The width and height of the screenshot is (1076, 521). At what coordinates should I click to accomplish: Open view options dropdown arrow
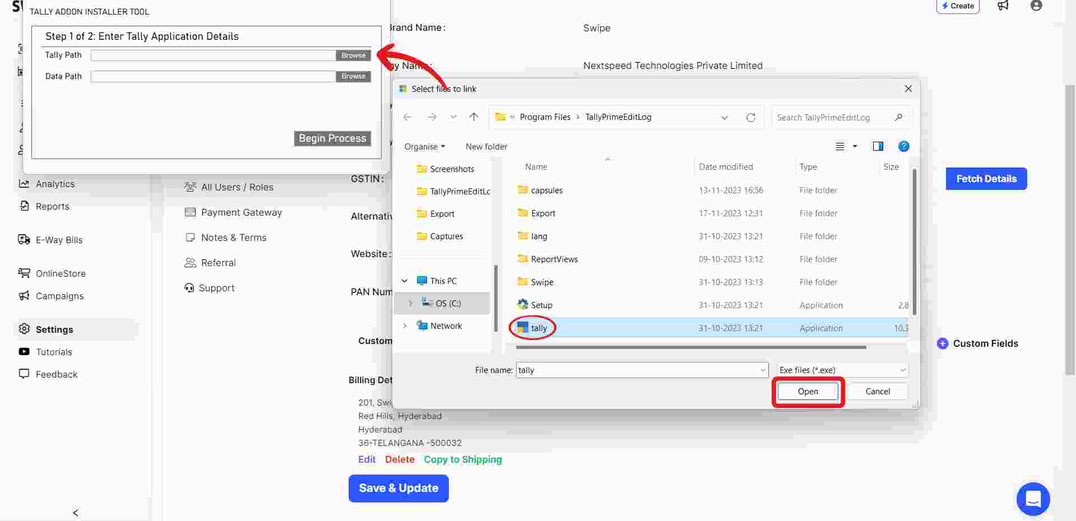[855, 147]
